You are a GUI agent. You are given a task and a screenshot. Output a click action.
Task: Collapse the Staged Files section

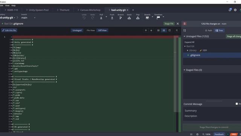point(184,70)
